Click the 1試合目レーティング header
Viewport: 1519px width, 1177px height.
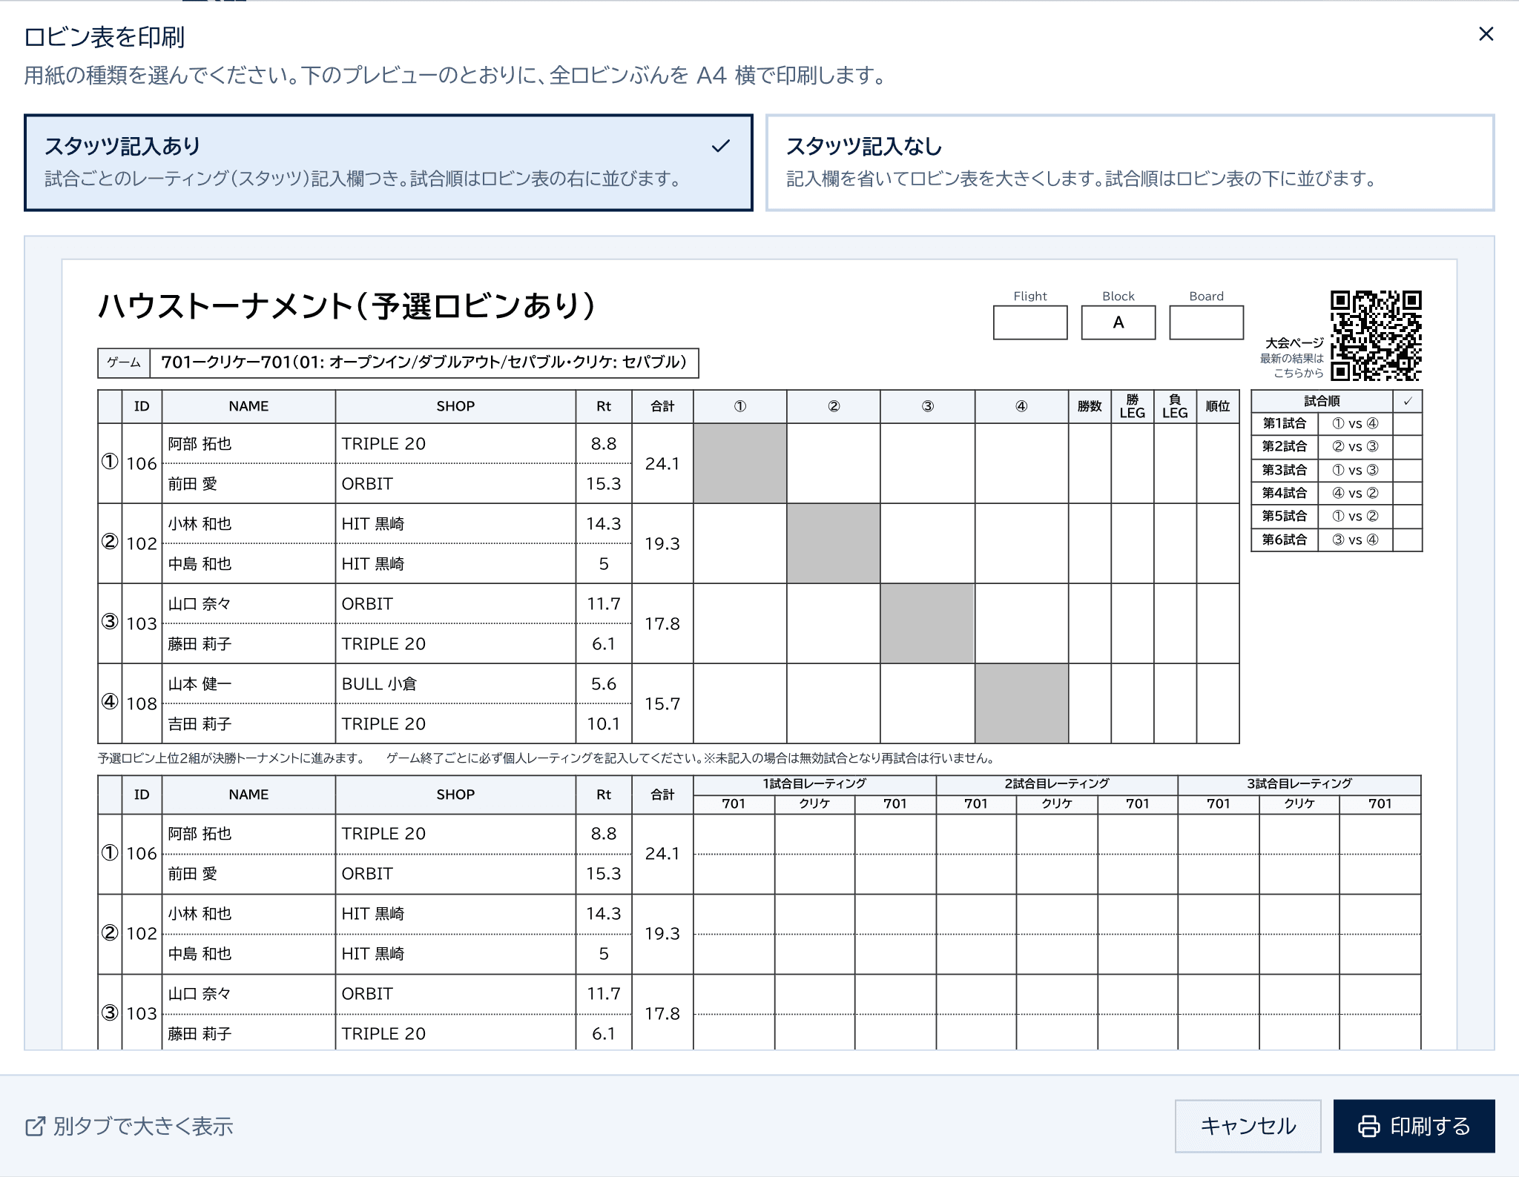[814, 783]
